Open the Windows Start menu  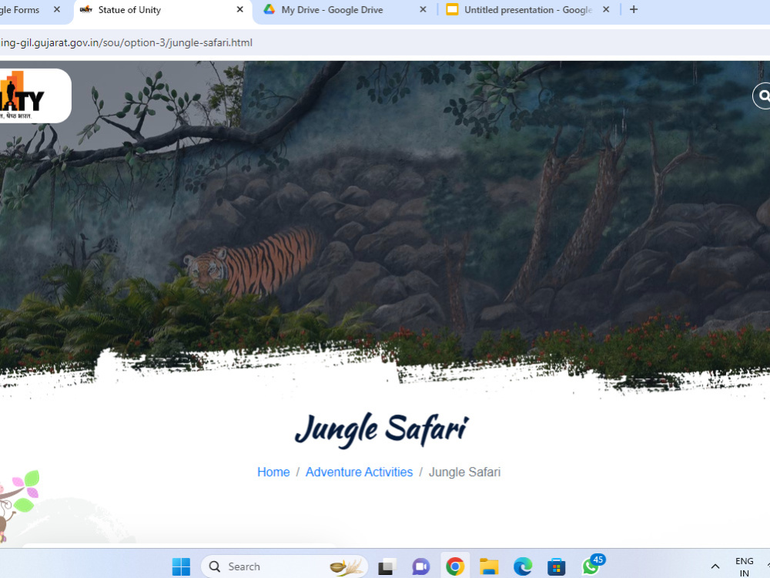click(181, 566)
